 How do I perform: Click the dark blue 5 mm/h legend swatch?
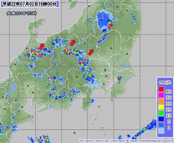pyautogui.click(x=161, y=119)
